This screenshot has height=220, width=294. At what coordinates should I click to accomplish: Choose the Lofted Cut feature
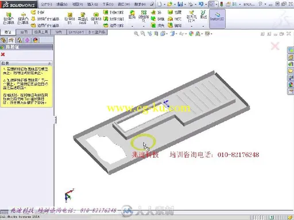pyautogui.click(x=114, y=19)
